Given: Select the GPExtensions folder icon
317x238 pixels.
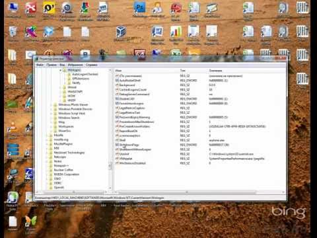Looking at the screenshot, I should [69, 79].
